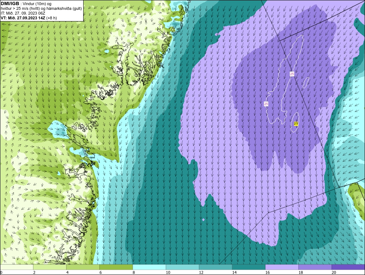Image resolution: width=365 pixels, height=275 pixels.
Task: Click the legend scale value "16"
Action: [x=268, y=272]
